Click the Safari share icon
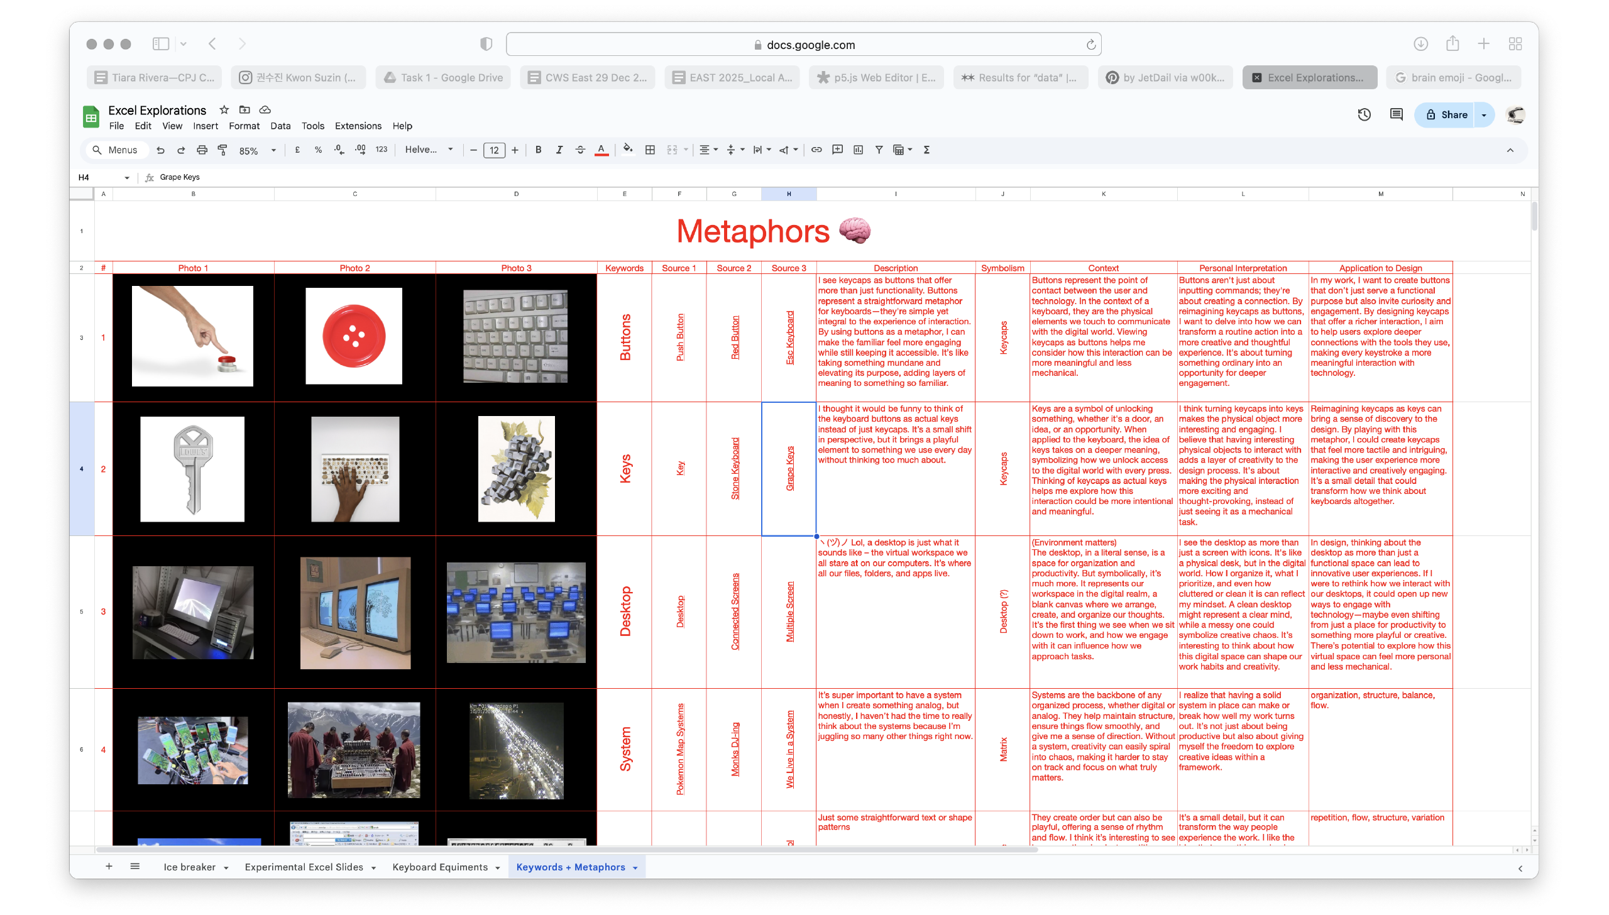The image size is (1609, 915). click(x=1452, y=44)
